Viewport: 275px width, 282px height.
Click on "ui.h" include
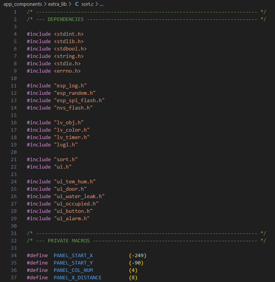(x=63, y=167)
